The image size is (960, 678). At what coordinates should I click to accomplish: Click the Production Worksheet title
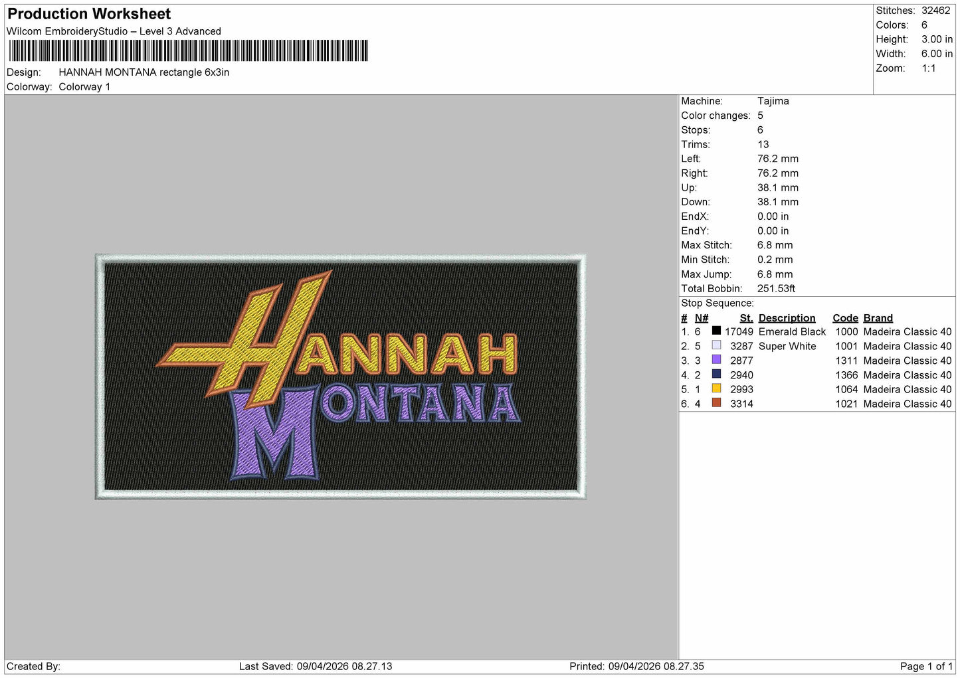pyautogui.click(x=89, y=14)
